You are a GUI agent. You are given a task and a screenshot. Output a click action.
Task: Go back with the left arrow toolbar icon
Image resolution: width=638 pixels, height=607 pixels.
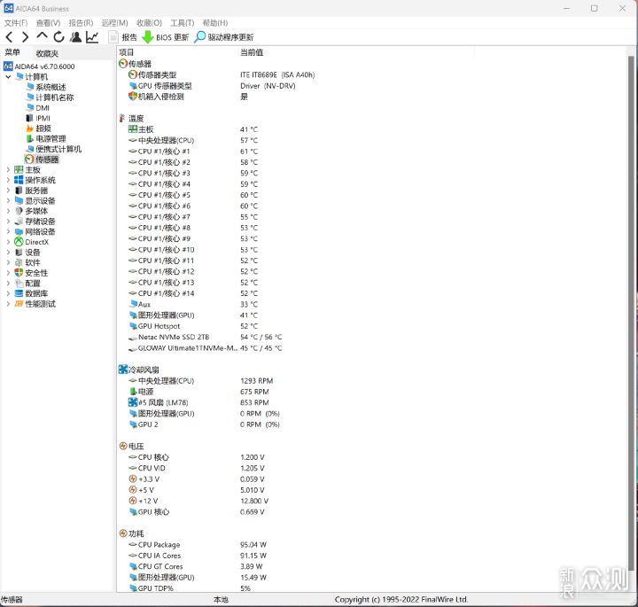pos(10,37)
